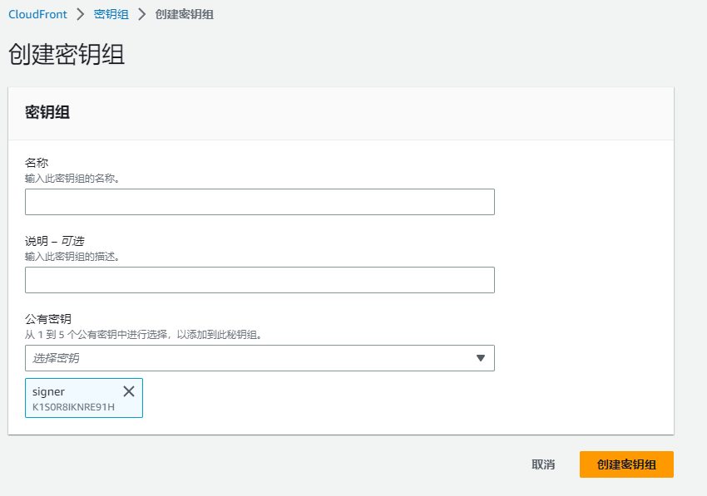
Task: Focus the 说明 description input field
Action: click(260, 280)
